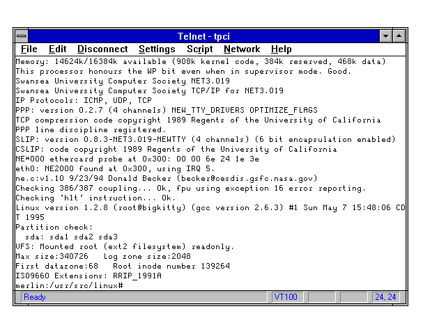
Task: Open the File menu
Action: (x=29, y=49)
